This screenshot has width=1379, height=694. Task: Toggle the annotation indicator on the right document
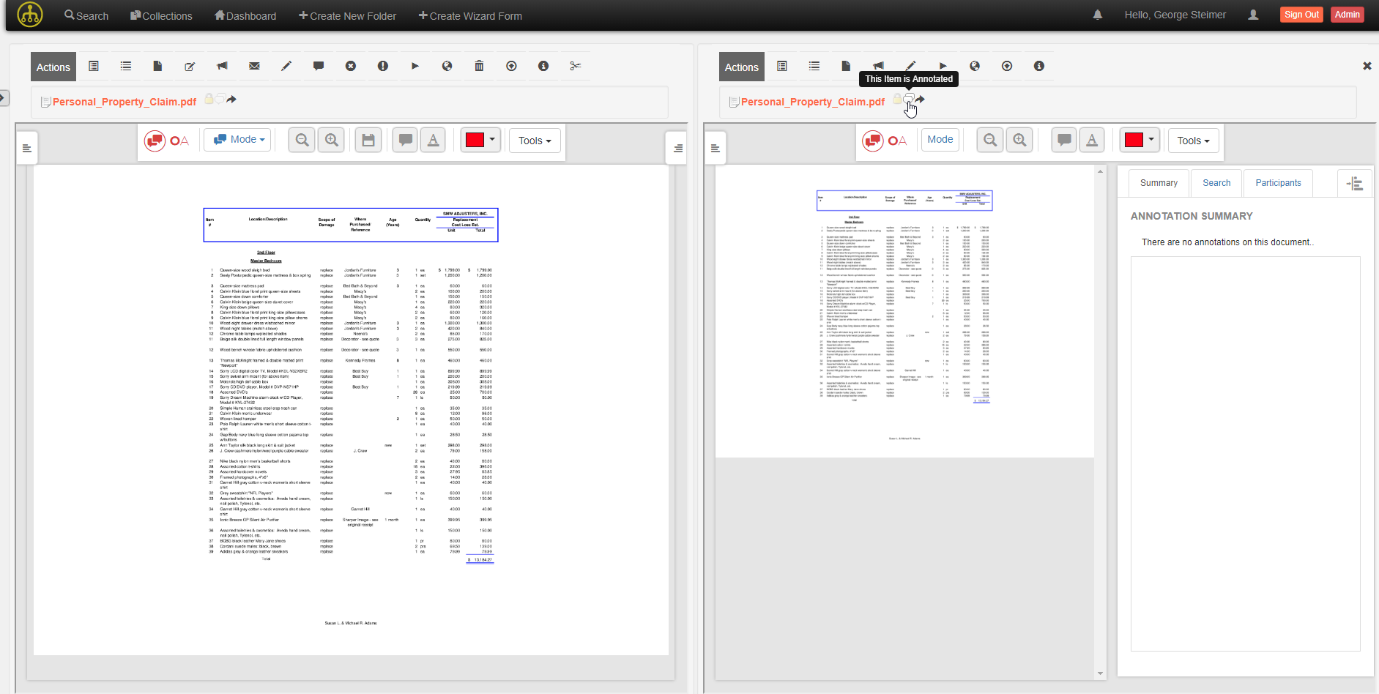pyautogui.click(x=910, y=100)
